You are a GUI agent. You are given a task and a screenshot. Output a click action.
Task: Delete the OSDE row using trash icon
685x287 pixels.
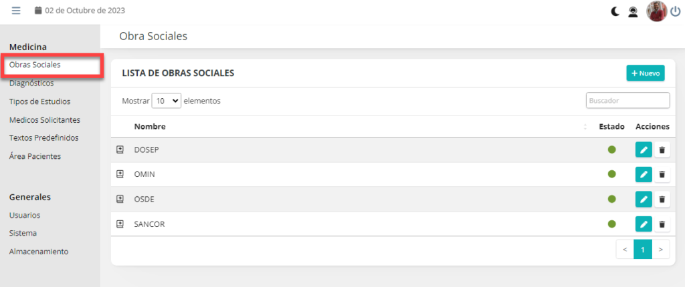(662, 199)
